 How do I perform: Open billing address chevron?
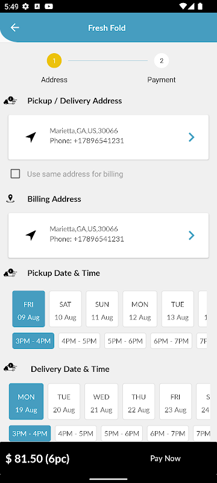(192, 235)
